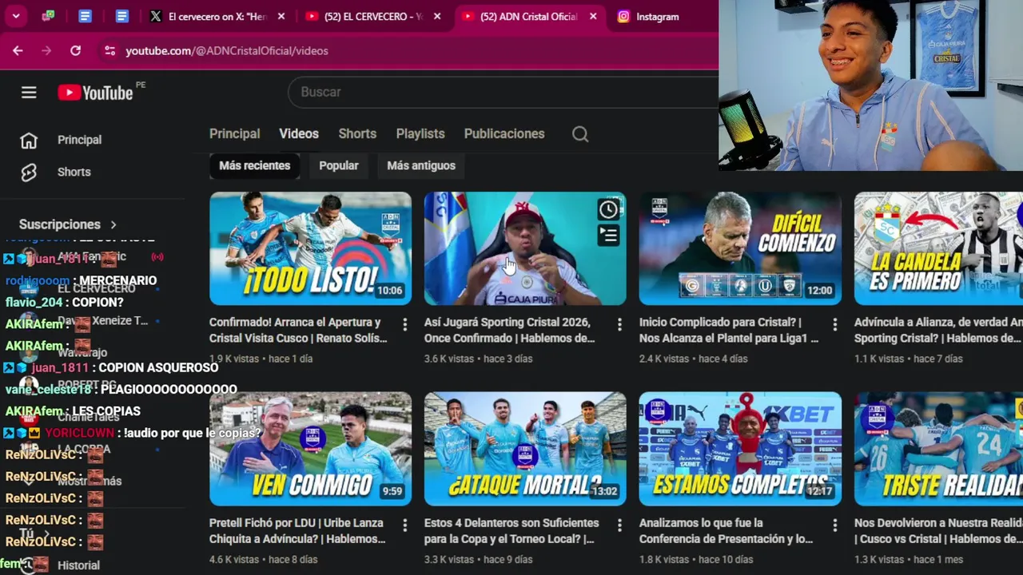Open options menu for Pretell Fichó por LDU video
The width and height of the screenshot is (1023, 575).
pos(404,525)
